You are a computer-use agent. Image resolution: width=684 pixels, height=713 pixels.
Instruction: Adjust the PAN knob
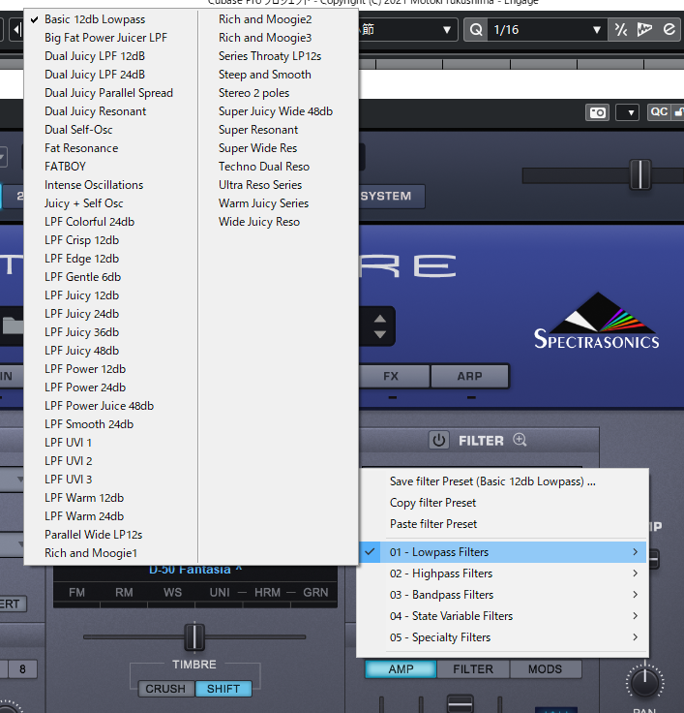(645, 682)
